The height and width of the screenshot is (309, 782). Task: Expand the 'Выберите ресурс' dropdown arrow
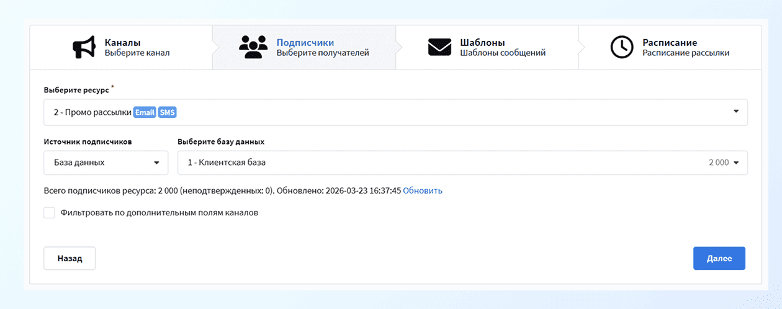[x=736, y=112]
